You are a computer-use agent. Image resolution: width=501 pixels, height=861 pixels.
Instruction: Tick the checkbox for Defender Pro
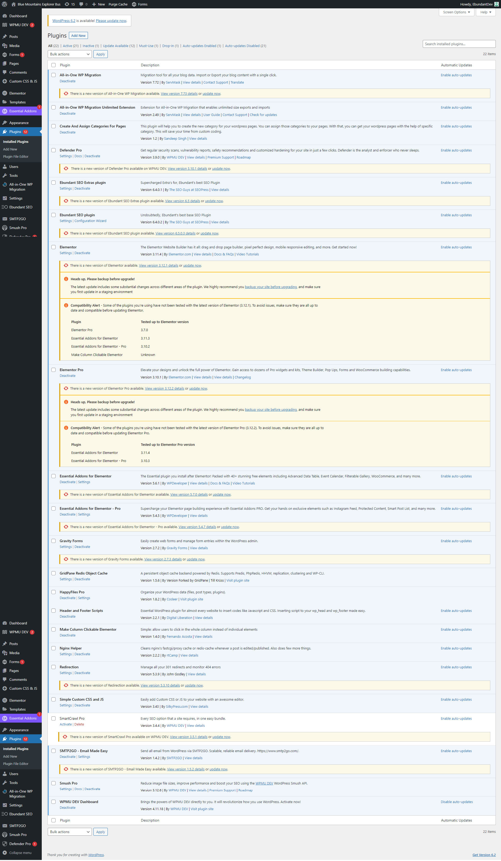53,150
